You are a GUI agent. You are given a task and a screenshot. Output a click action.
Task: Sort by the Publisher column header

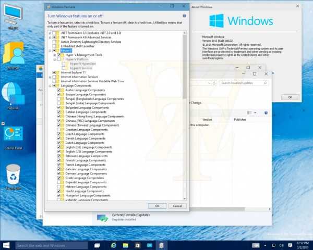pyautogui.click(x=240, y=119)
